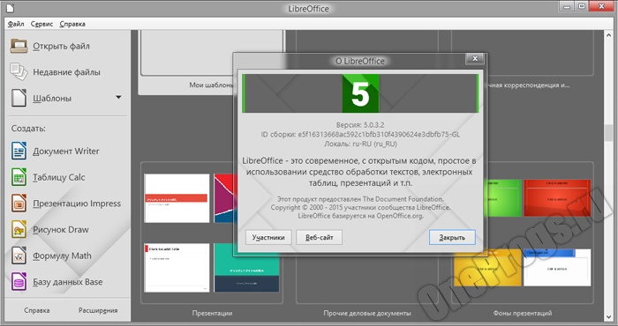The width and height of the screenshot is (618, 326).
Task: Open the Справка menu in menu bar
Action: pyautogui.click(x=72, y=24)
